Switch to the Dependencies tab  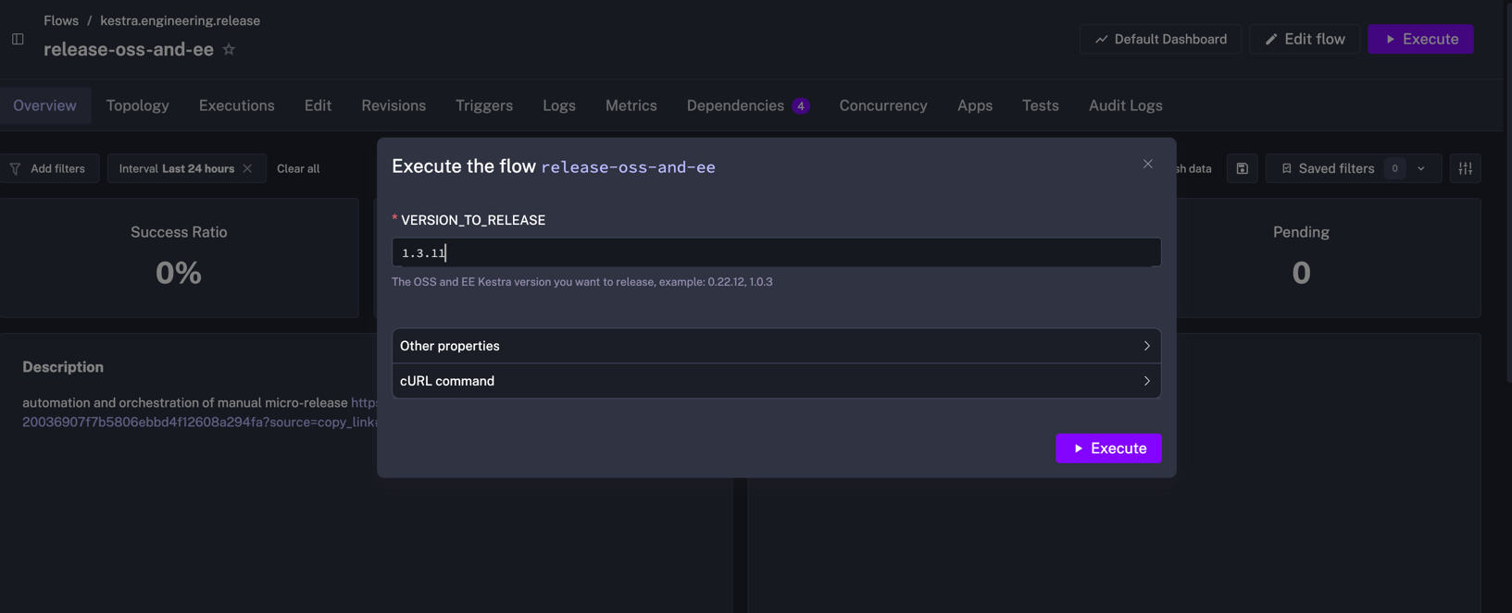748,105
